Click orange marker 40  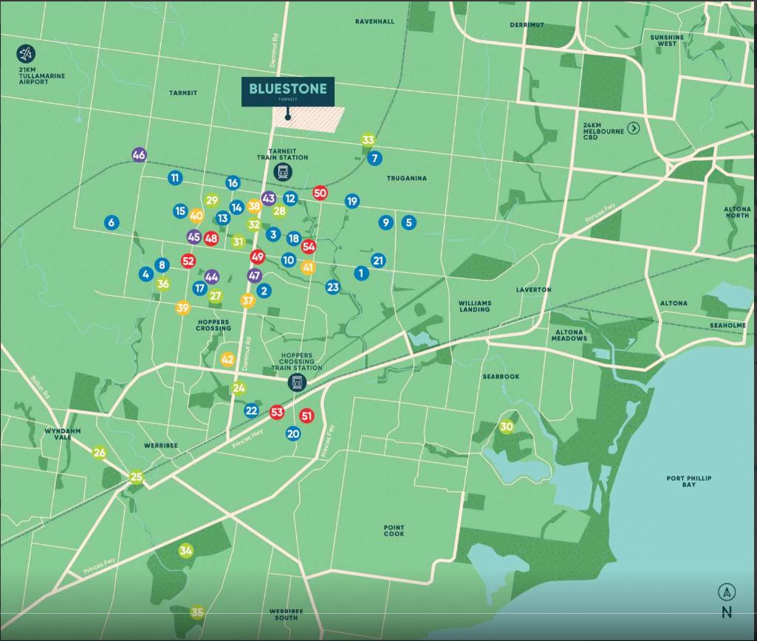coord(196,216)
